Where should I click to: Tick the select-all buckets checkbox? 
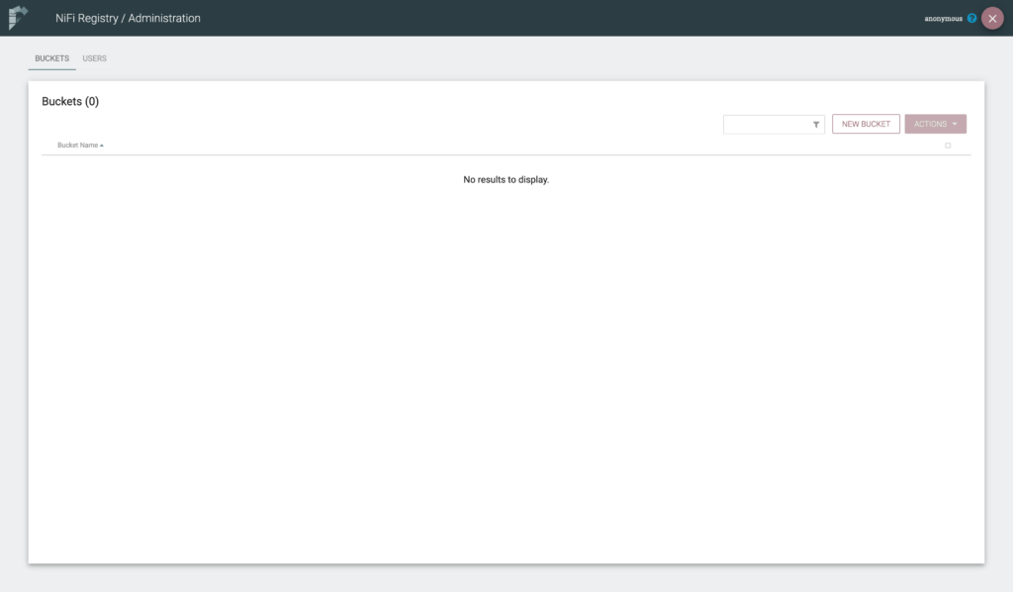[x=948, y=146]
